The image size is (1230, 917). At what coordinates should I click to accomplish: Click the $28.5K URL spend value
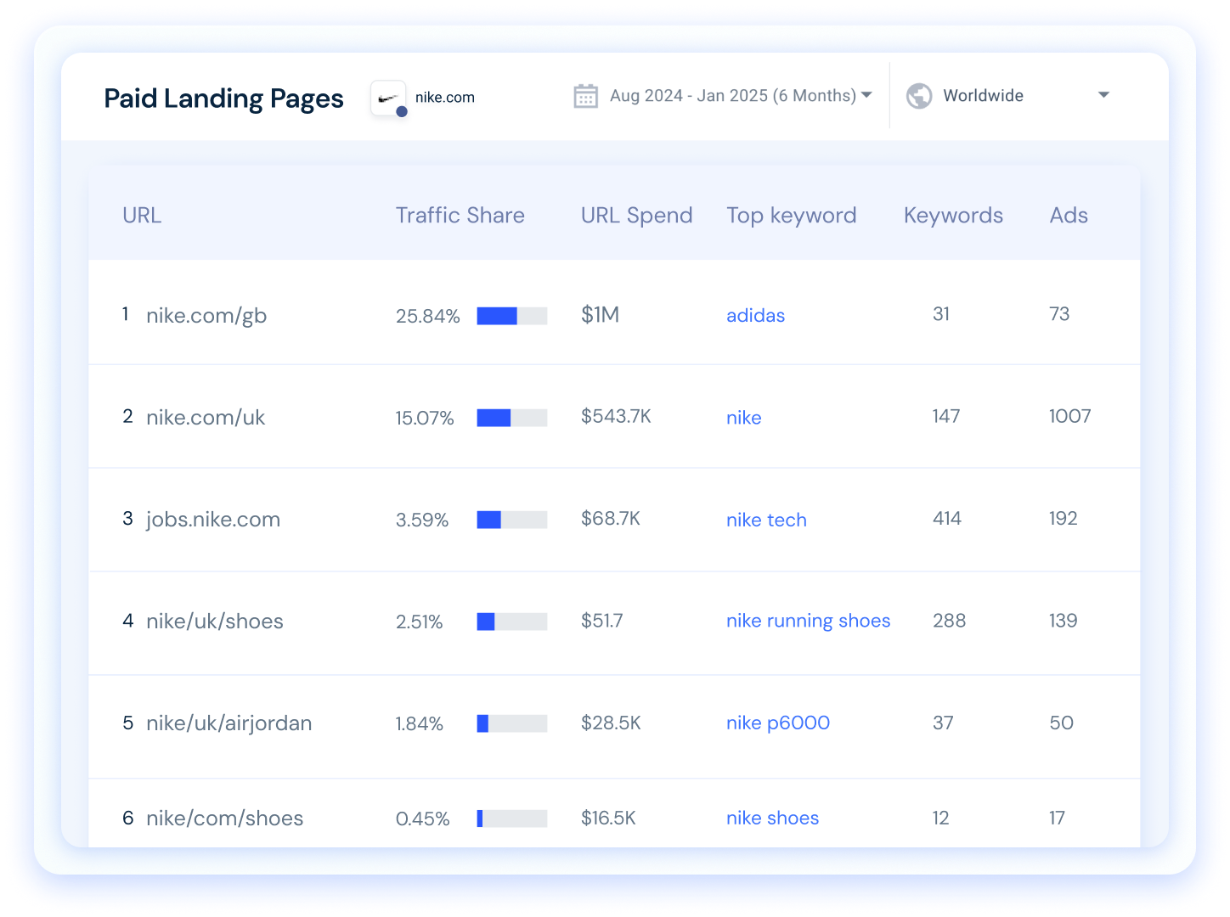coord(611,723)
